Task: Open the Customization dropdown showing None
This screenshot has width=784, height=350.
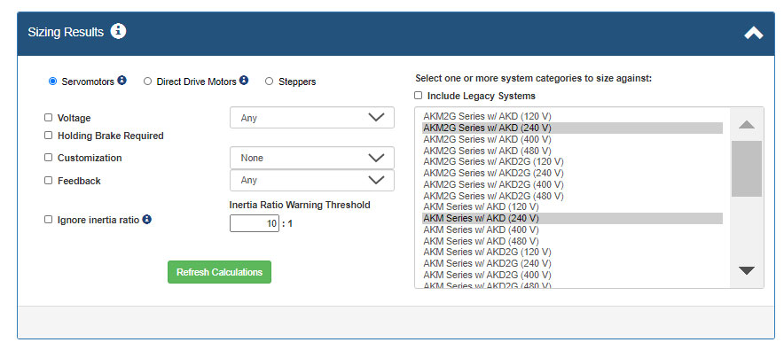Action: pyautogui.click(x=312, y=158)
